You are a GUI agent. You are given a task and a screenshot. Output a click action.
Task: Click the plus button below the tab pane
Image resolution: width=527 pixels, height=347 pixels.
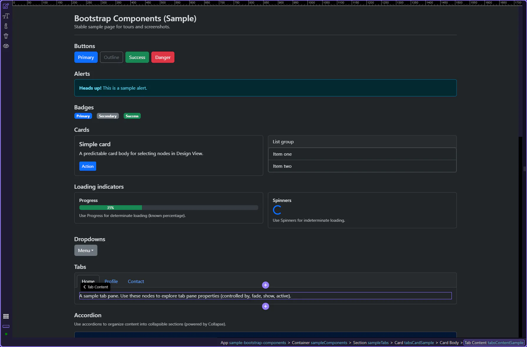(x=266, y=306)
